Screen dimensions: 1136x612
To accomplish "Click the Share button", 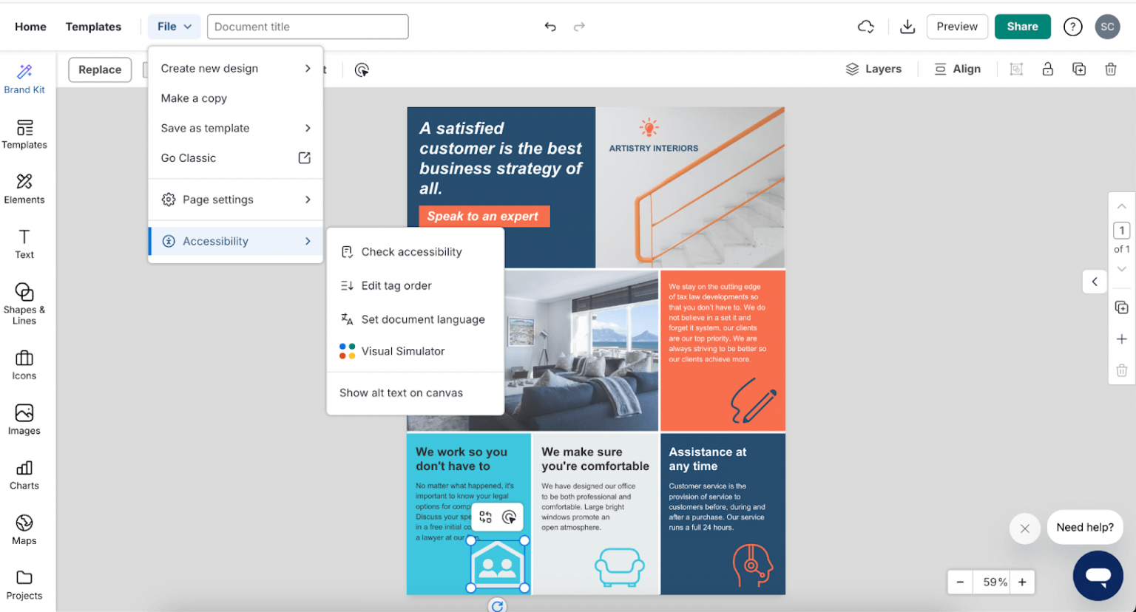I will point(1022,26).
